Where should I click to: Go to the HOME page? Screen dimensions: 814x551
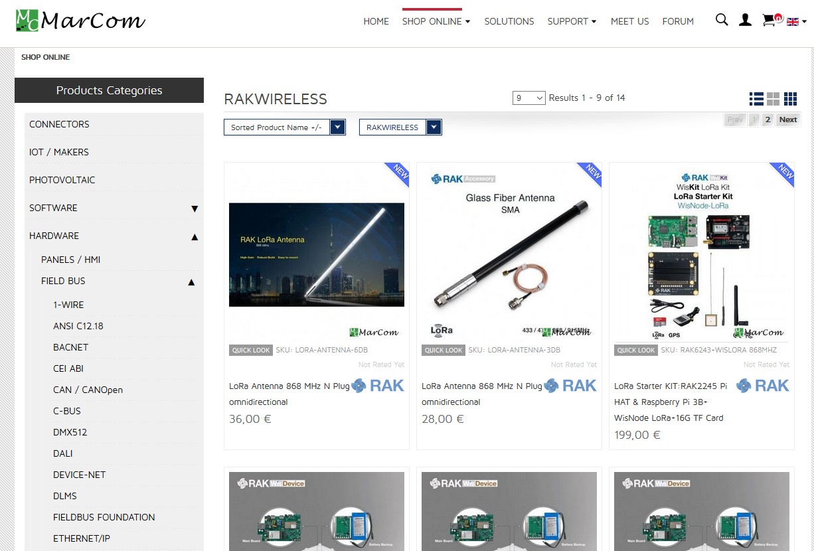pos(376,21)
